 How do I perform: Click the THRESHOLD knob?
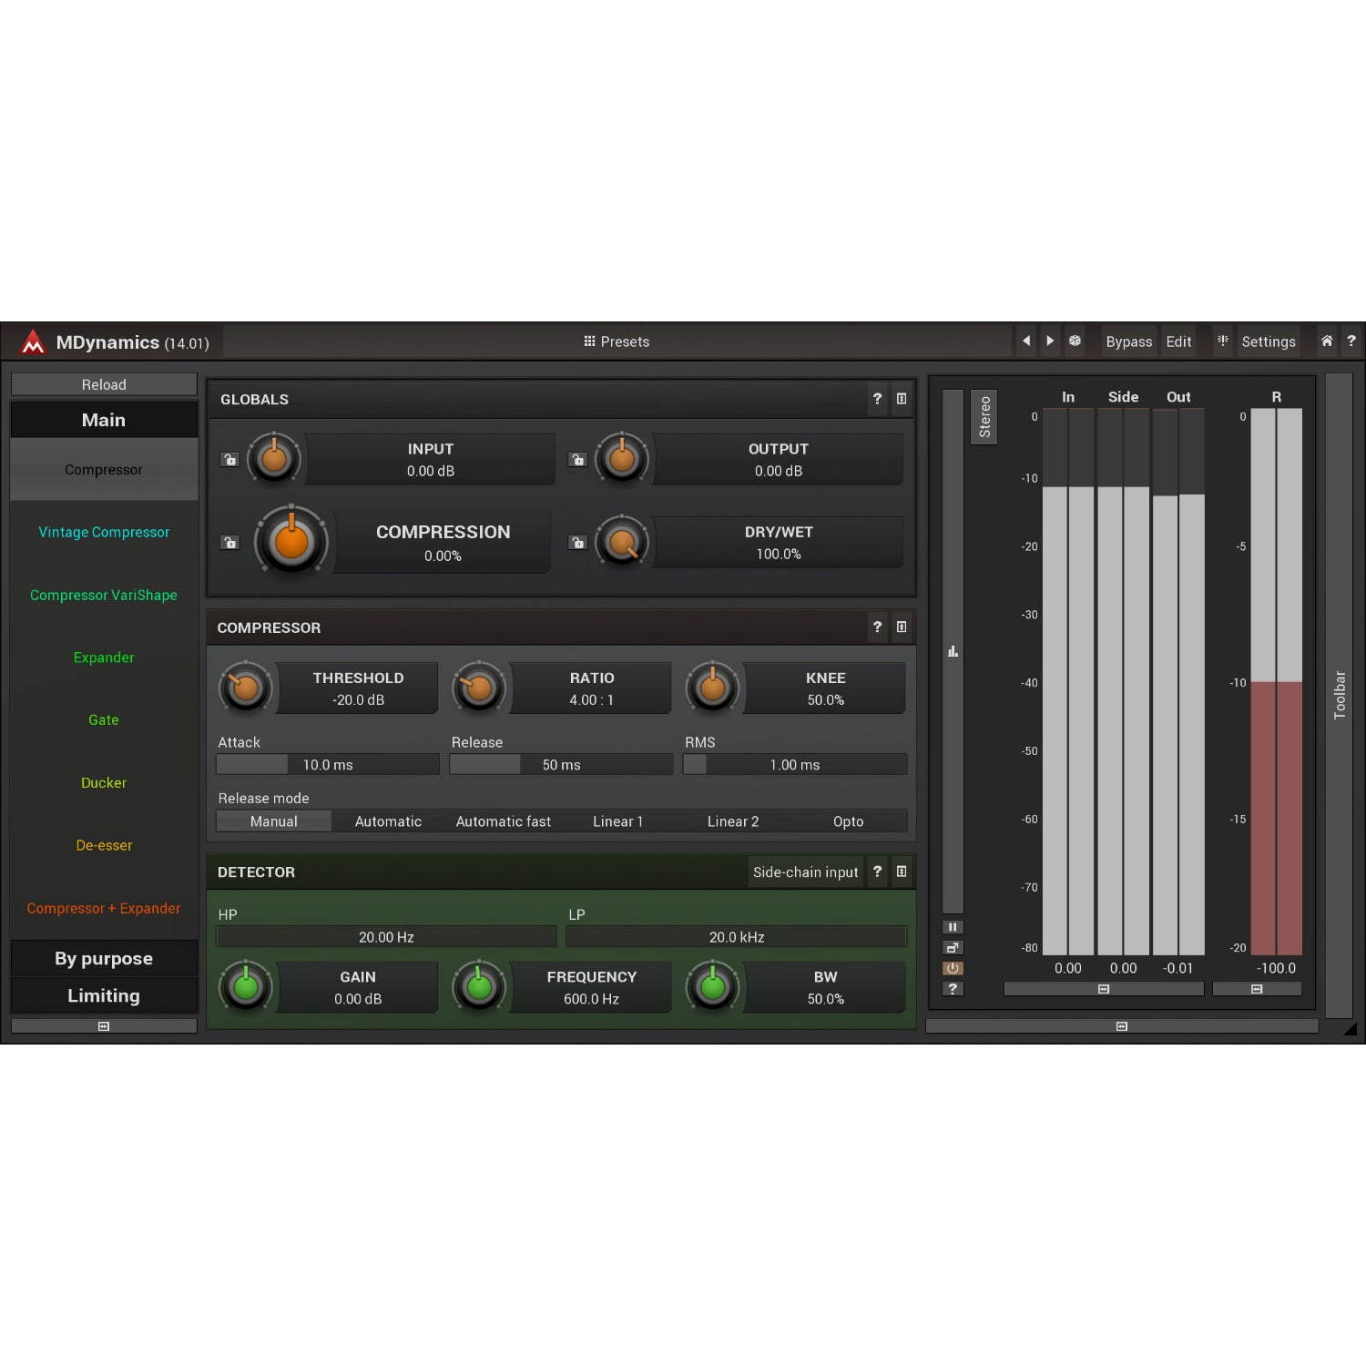(x=246, y=688)
